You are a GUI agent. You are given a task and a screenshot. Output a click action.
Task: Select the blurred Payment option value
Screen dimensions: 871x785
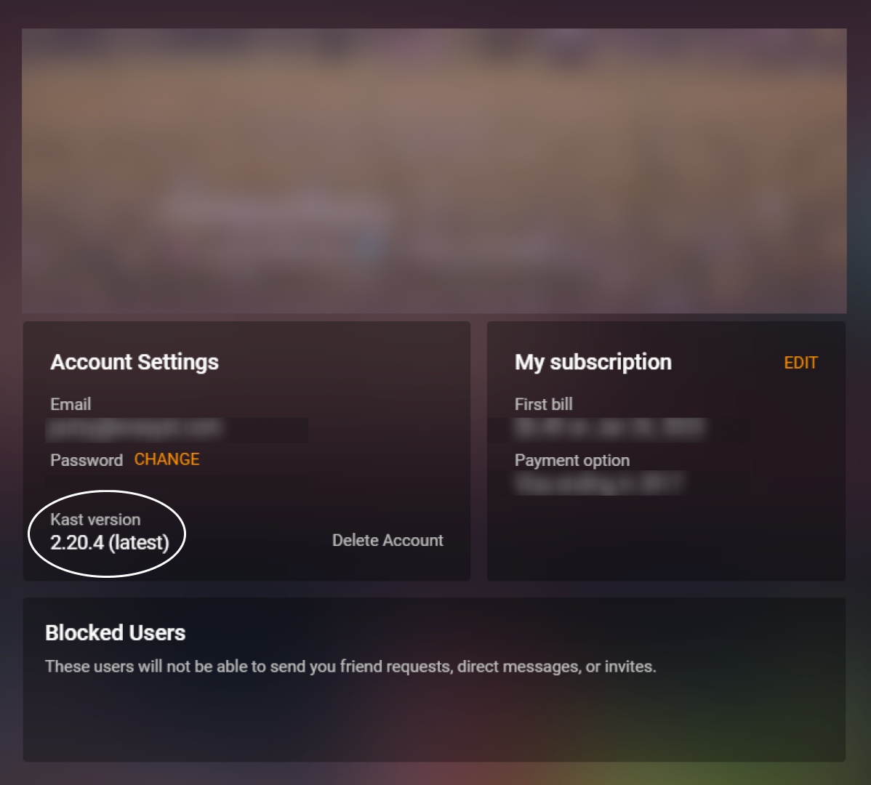click(x=599, y=483)
